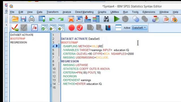The height and width of the screenshot is (102, 181).
Task: Click the blue overlapping circles icon
Action: point(136,19)
